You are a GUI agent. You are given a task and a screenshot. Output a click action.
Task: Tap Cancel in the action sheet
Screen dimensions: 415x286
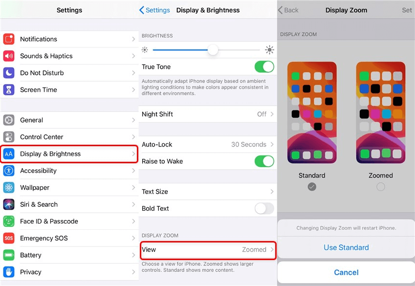346,272
